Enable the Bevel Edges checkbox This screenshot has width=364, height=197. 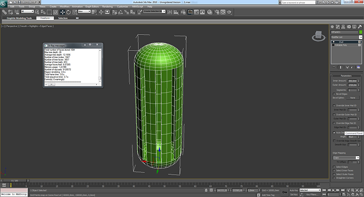coord(334,94)
